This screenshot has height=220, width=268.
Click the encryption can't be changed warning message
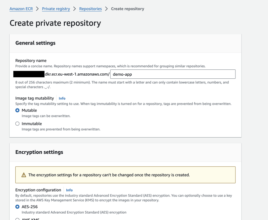(x=109, y=175)
